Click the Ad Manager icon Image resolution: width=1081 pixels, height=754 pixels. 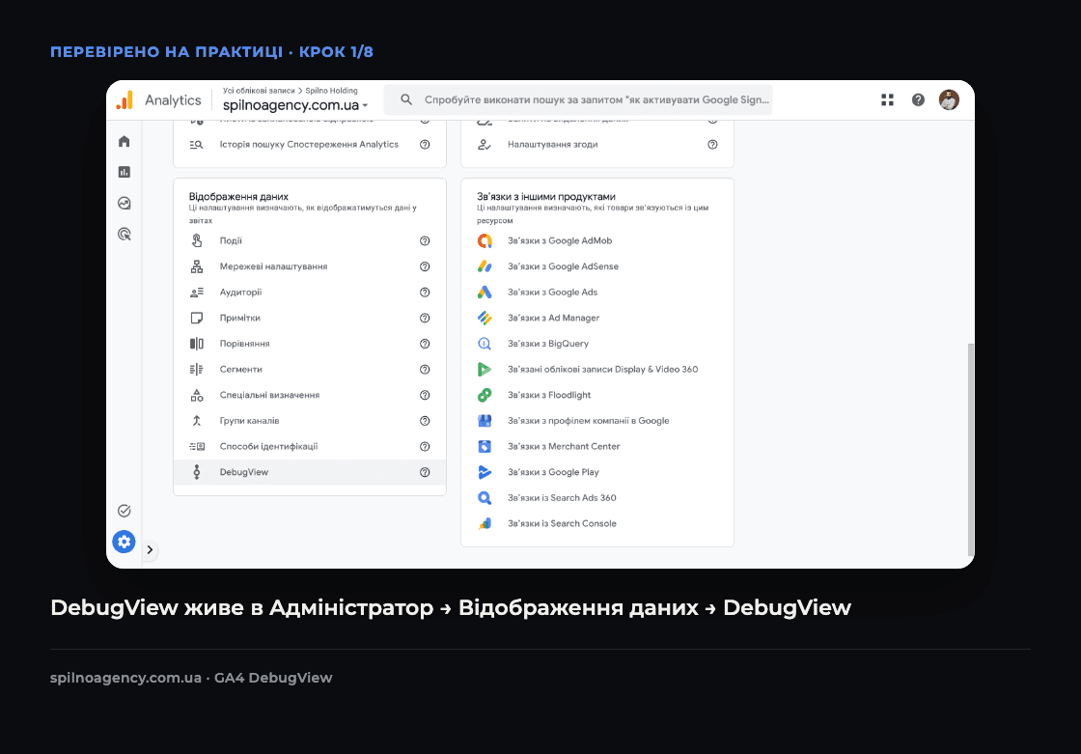point(485,318)
